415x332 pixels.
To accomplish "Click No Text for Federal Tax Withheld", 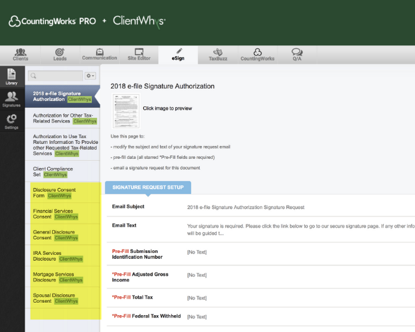I will [x=197, y=317].
